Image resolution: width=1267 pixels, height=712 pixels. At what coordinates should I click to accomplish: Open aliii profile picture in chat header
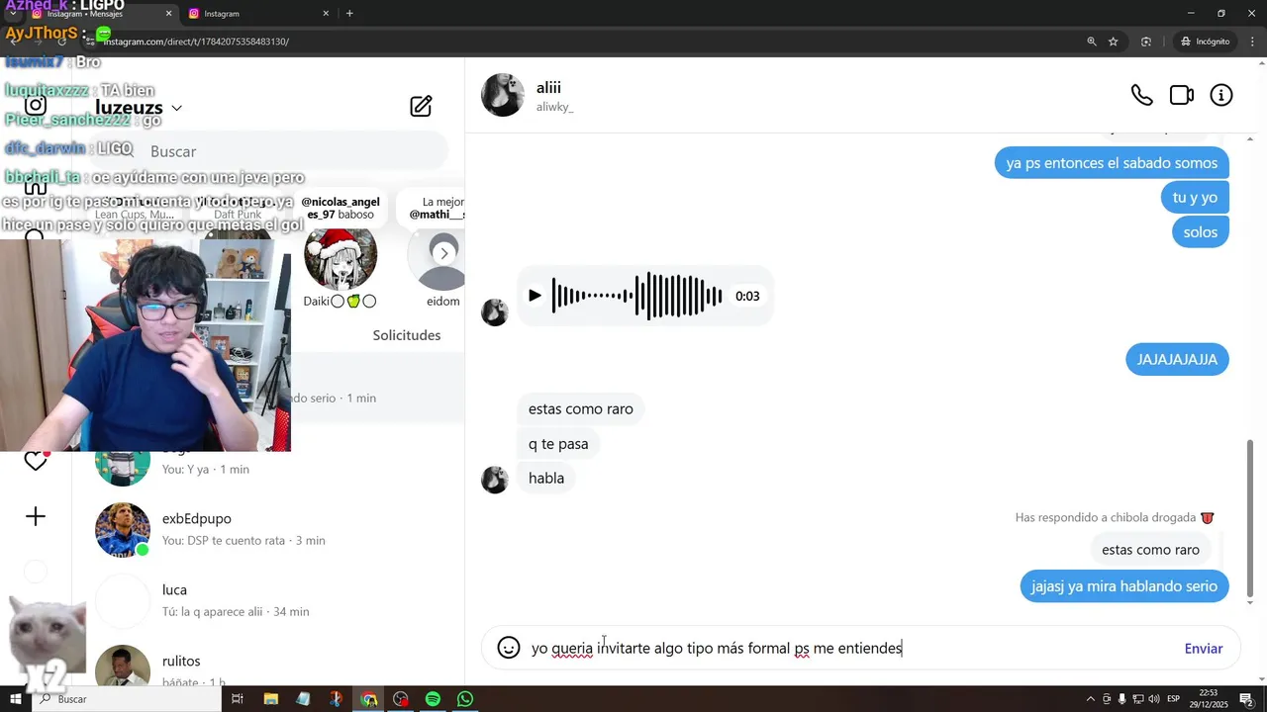pos(503,95)
